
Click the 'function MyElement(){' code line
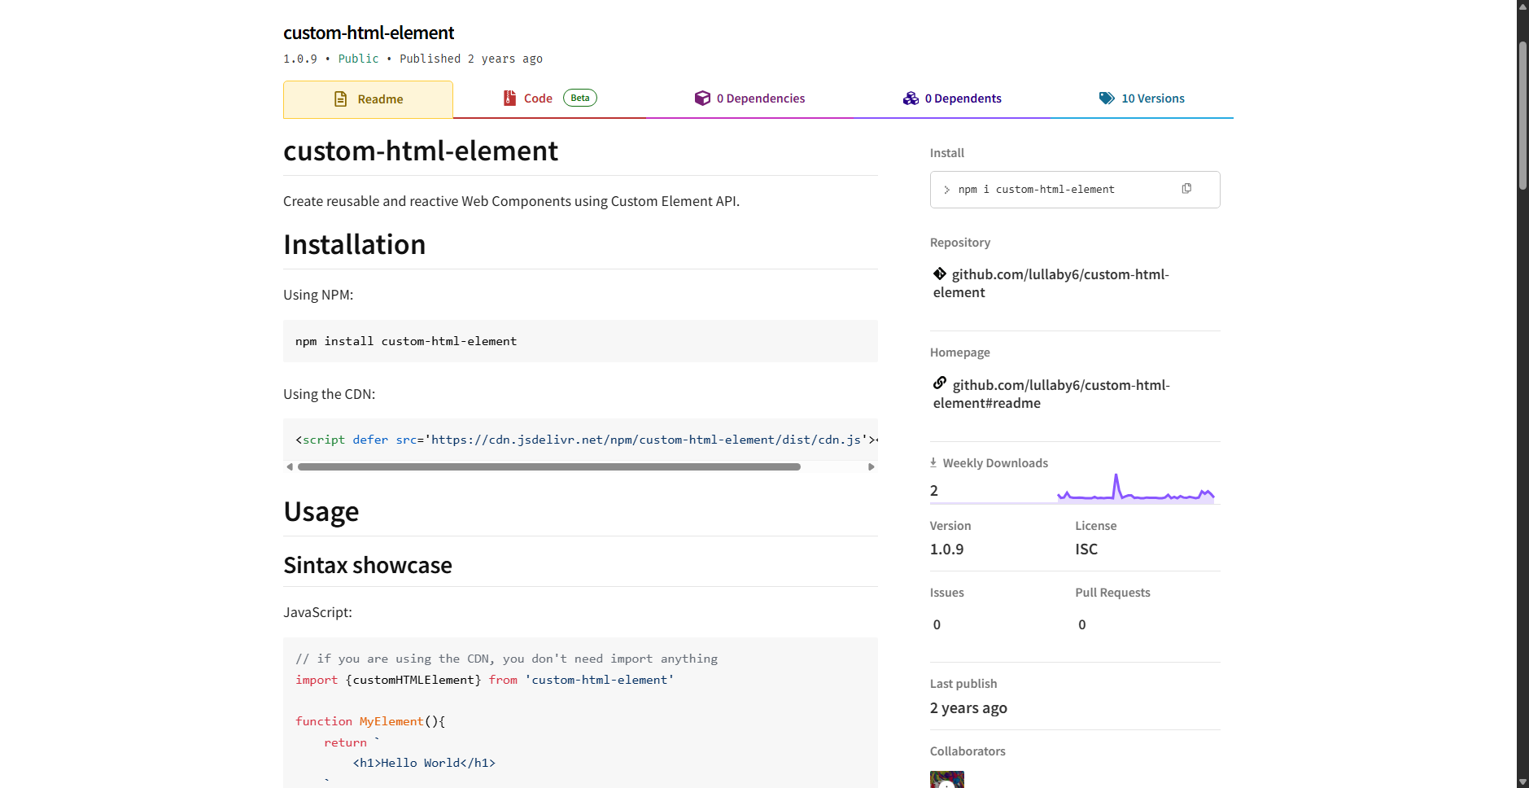click(x=370, y=721)
